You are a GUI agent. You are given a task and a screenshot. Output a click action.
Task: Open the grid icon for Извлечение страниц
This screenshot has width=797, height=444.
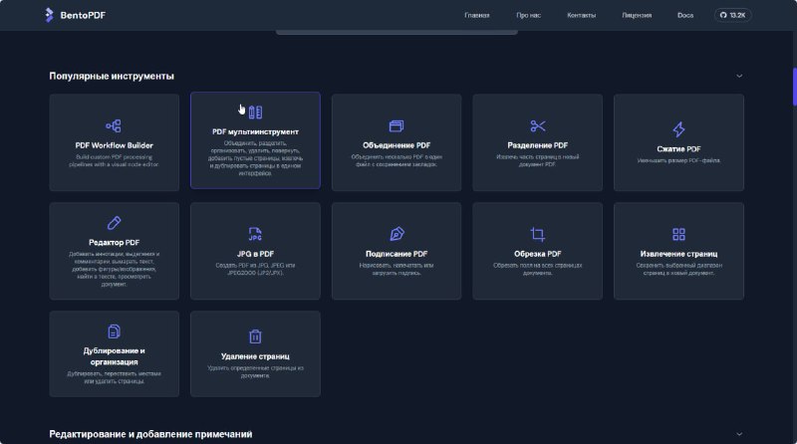(678, 234)
